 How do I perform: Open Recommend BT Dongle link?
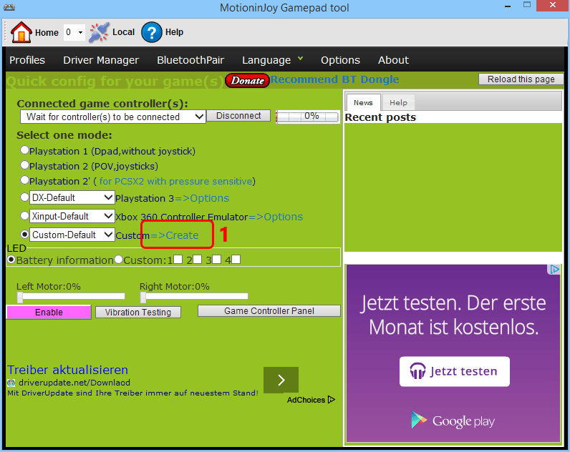(334, 79)
